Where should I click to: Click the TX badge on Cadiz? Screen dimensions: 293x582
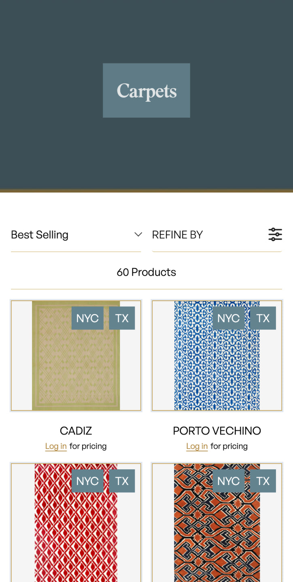pyautogui.click(x=122, y=318)
